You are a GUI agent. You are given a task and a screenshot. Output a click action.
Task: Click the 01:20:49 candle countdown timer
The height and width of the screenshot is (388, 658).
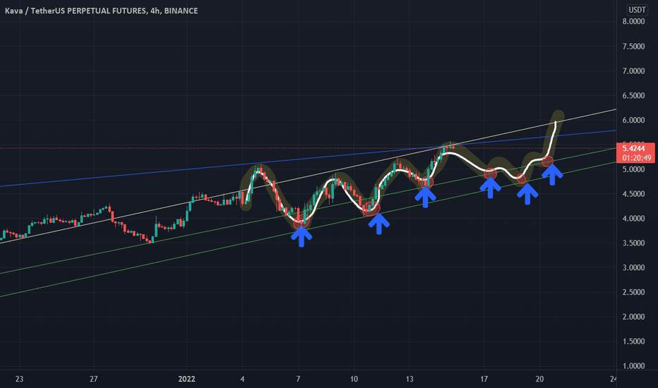pyautogui.click(x=637, y=158)
